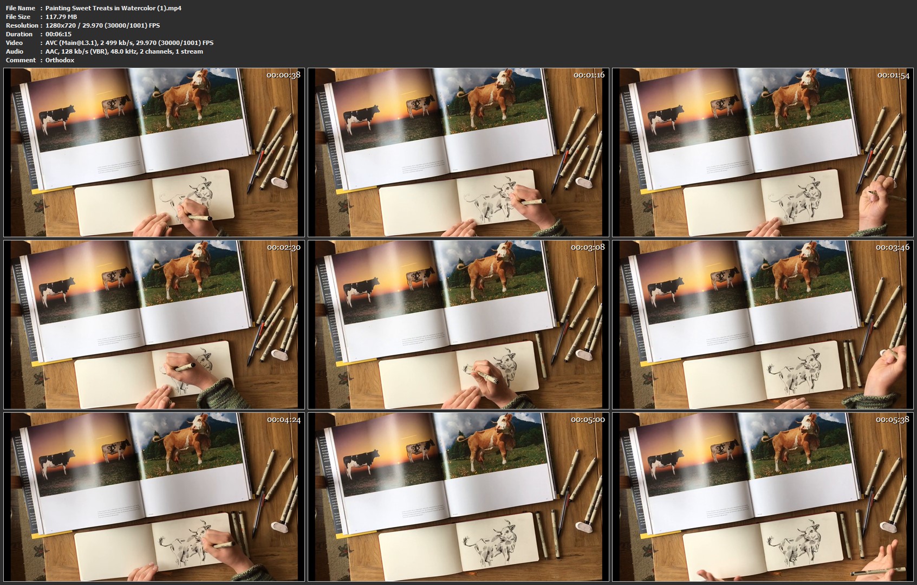Click the duration value '00:06:15'
This screenshot has height=585, width=917.
click(x=58, y=34)
